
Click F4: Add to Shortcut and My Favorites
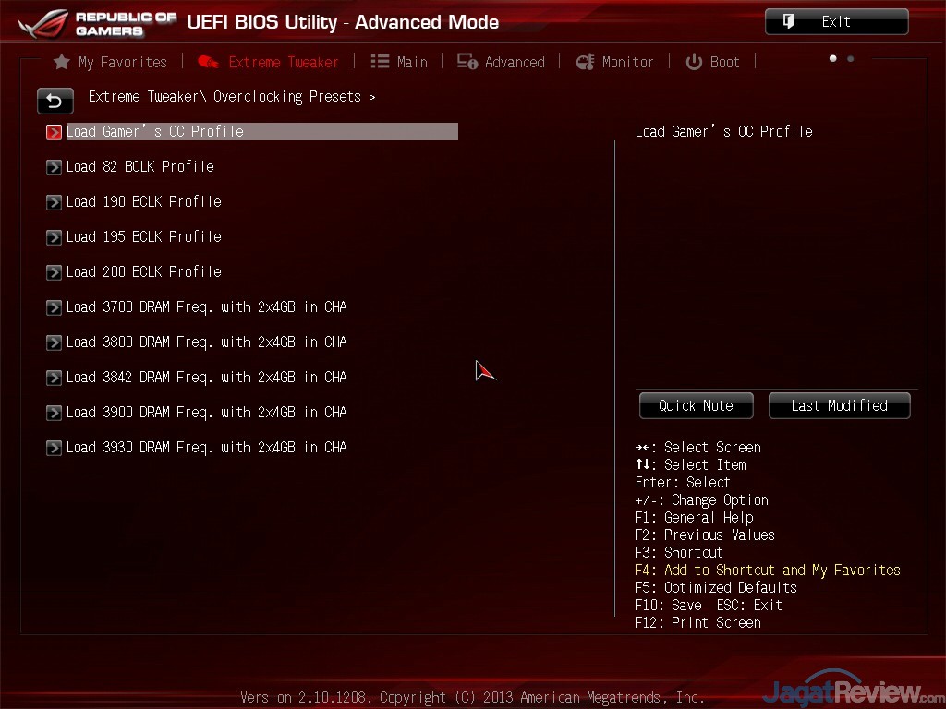768,570
